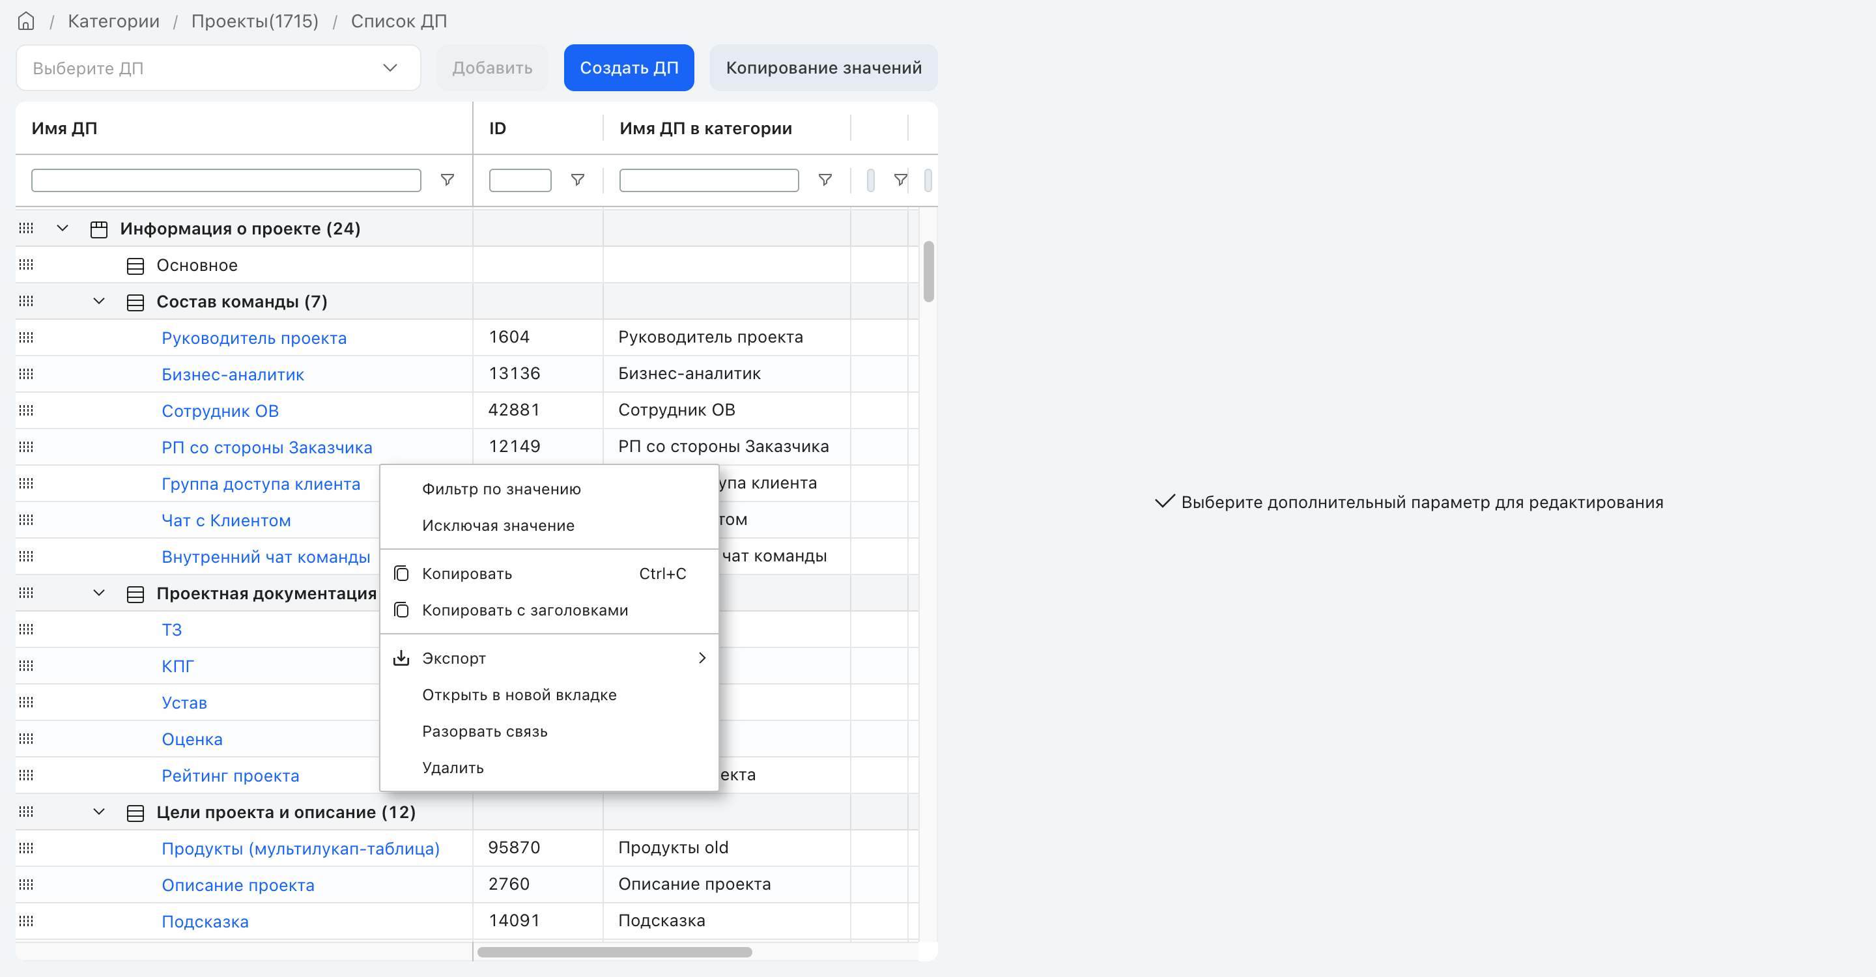
Task: Open the Внутренний чат команды link
Action: (266, 557)
